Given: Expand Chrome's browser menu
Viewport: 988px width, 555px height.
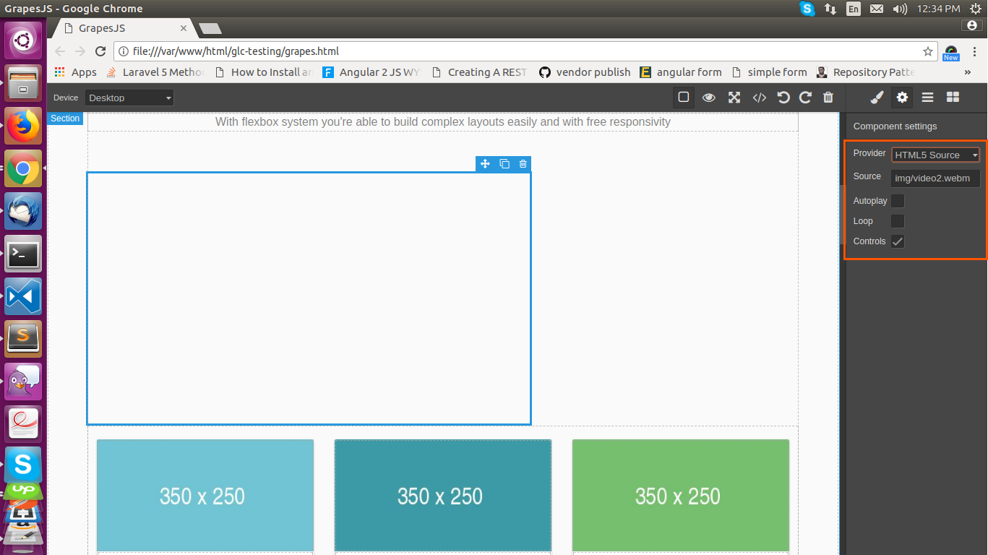Looking at the screenshot, I should tap(975, 51).
